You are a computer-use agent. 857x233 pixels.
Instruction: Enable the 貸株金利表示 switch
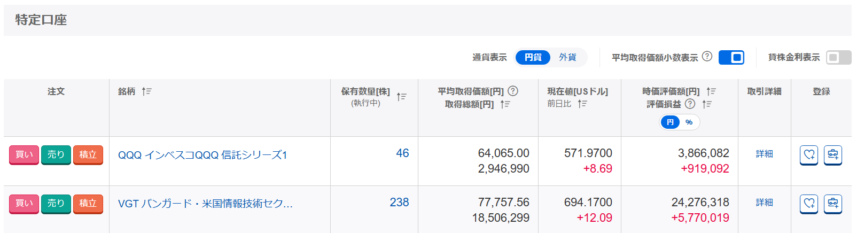point(838,57)
